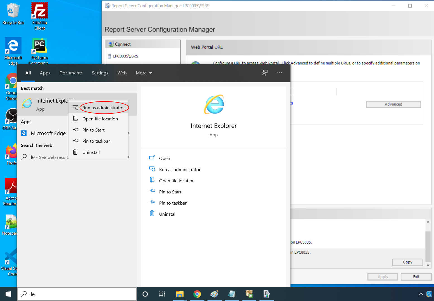
Task: Click the Cortana circle icon on taskbar
Action: coord(145,294)
